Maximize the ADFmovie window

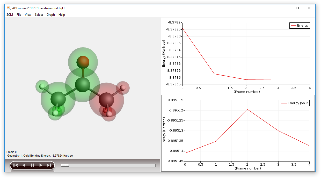tap(297, 8)
